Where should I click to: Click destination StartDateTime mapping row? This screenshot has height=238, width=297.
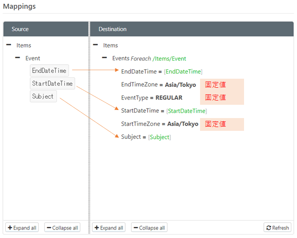164,111
